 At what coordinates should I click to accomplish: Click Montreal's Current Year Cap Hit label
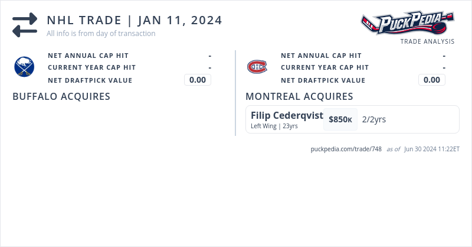tap(324, 67)
